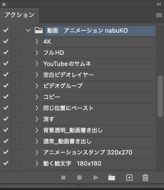Toggle dialog box for フルHD action
Screen dimensions: 164x190
coord(17,53)
